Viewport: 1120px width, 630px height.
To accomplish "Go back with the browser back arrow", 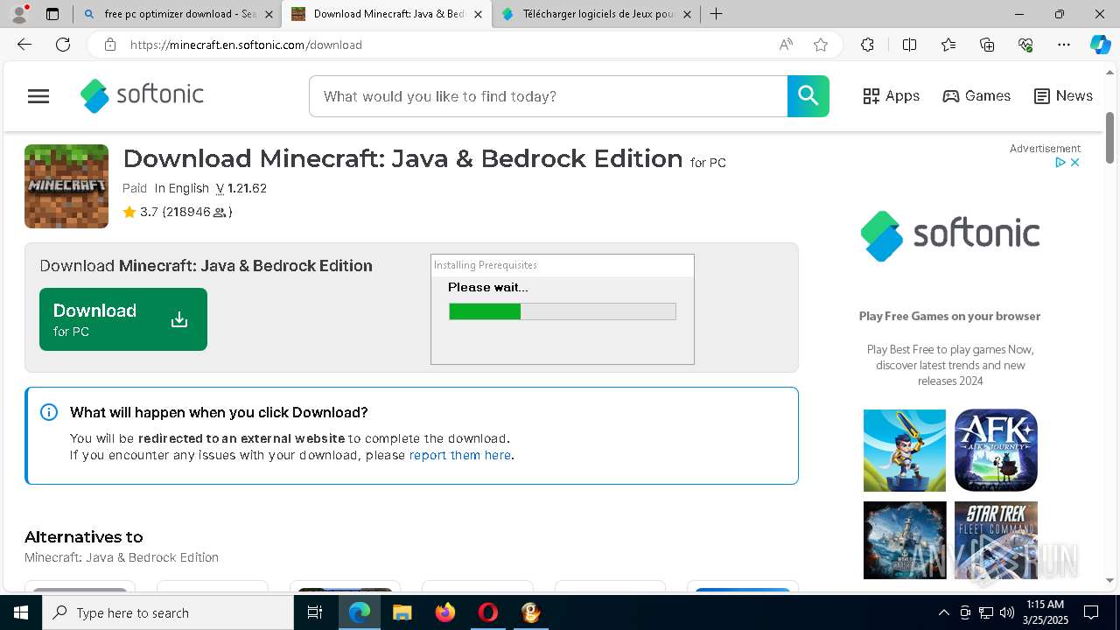I will (x=24, y=45).
